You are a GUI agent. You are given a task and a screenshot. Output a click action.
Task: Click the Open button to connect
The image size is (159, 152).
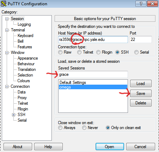coord(110,147)
